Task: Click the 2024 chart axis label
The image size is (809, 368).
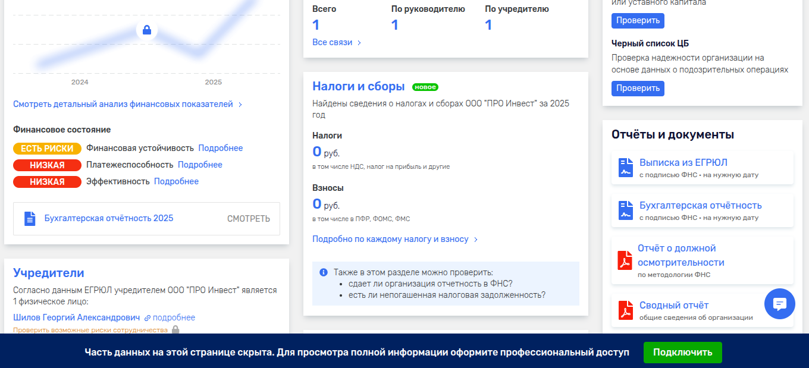Action: pyautogui.click(x=80, y=82)
